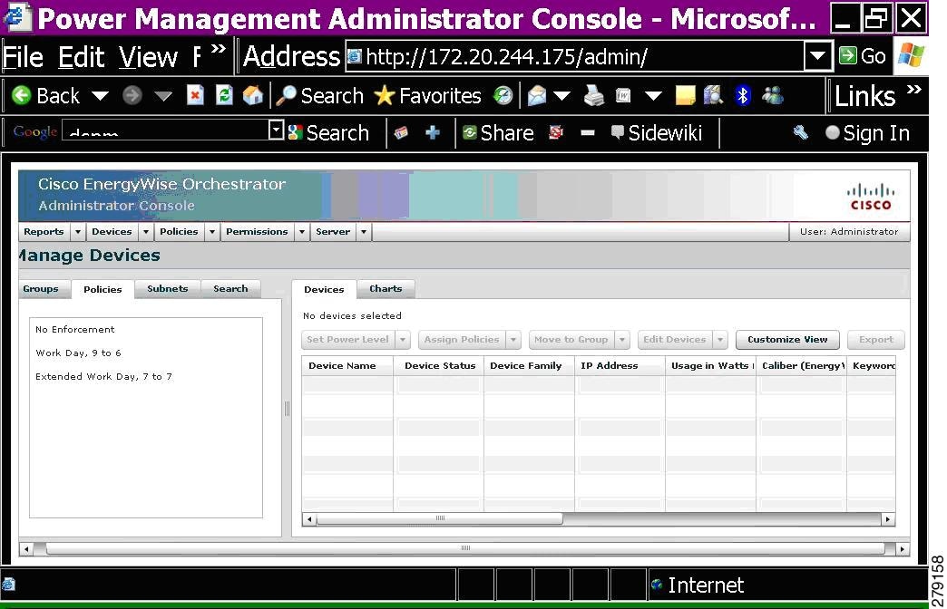Screen dimensions: 947x609
Task: Click the Mail envelope icon
Action: point(536,95)
